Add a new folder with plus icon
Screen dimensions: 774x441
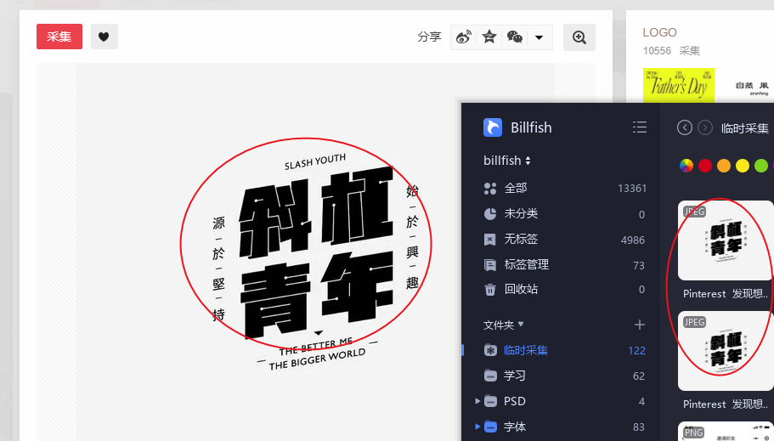(640, 325)
